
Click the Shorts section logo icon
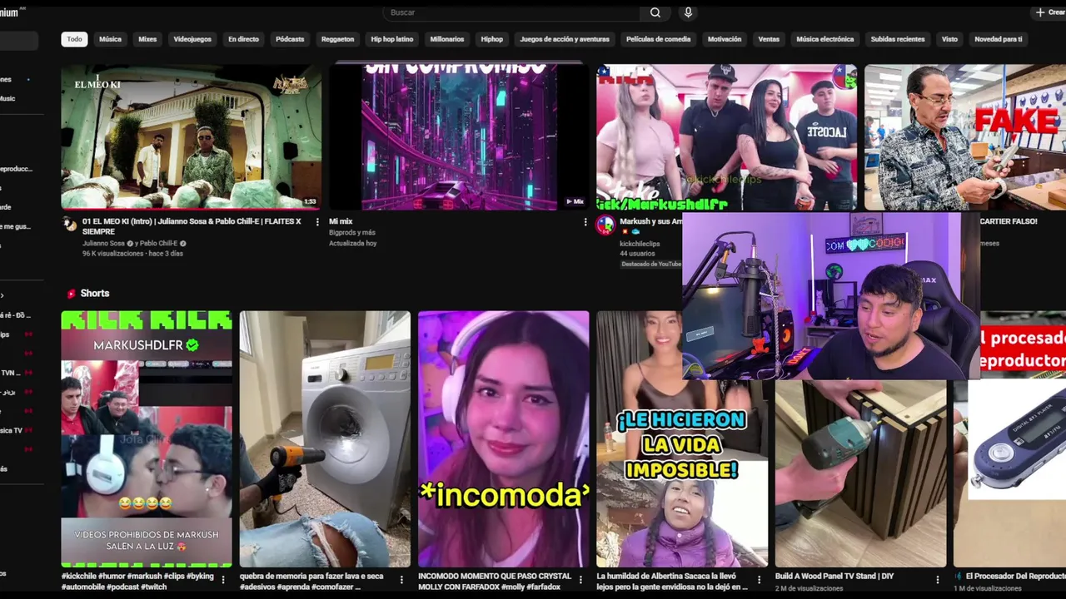tap(71, 294)
